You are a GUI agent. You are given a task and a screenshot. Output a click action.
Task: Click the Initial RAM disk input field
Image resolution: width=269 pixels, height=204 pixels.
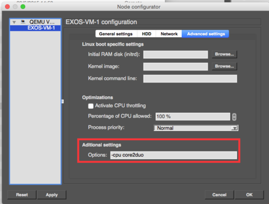pyautogui.click(x=176, y=54)
